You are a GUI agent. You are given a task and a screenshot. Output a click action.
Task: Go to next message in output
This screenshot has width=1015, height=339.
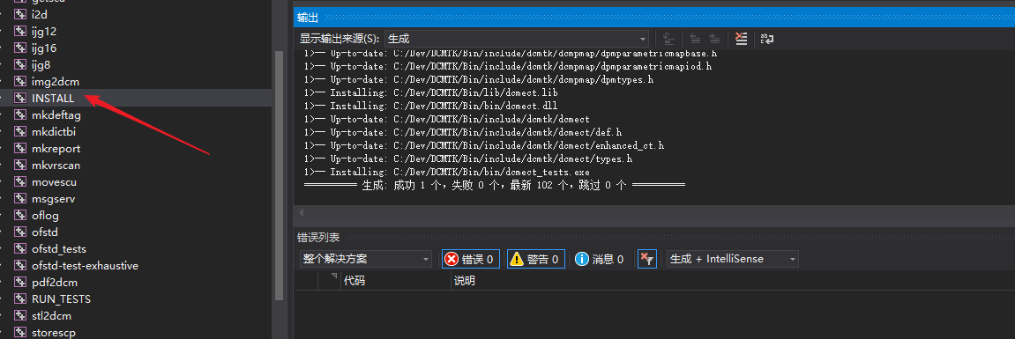pos(714,39)
